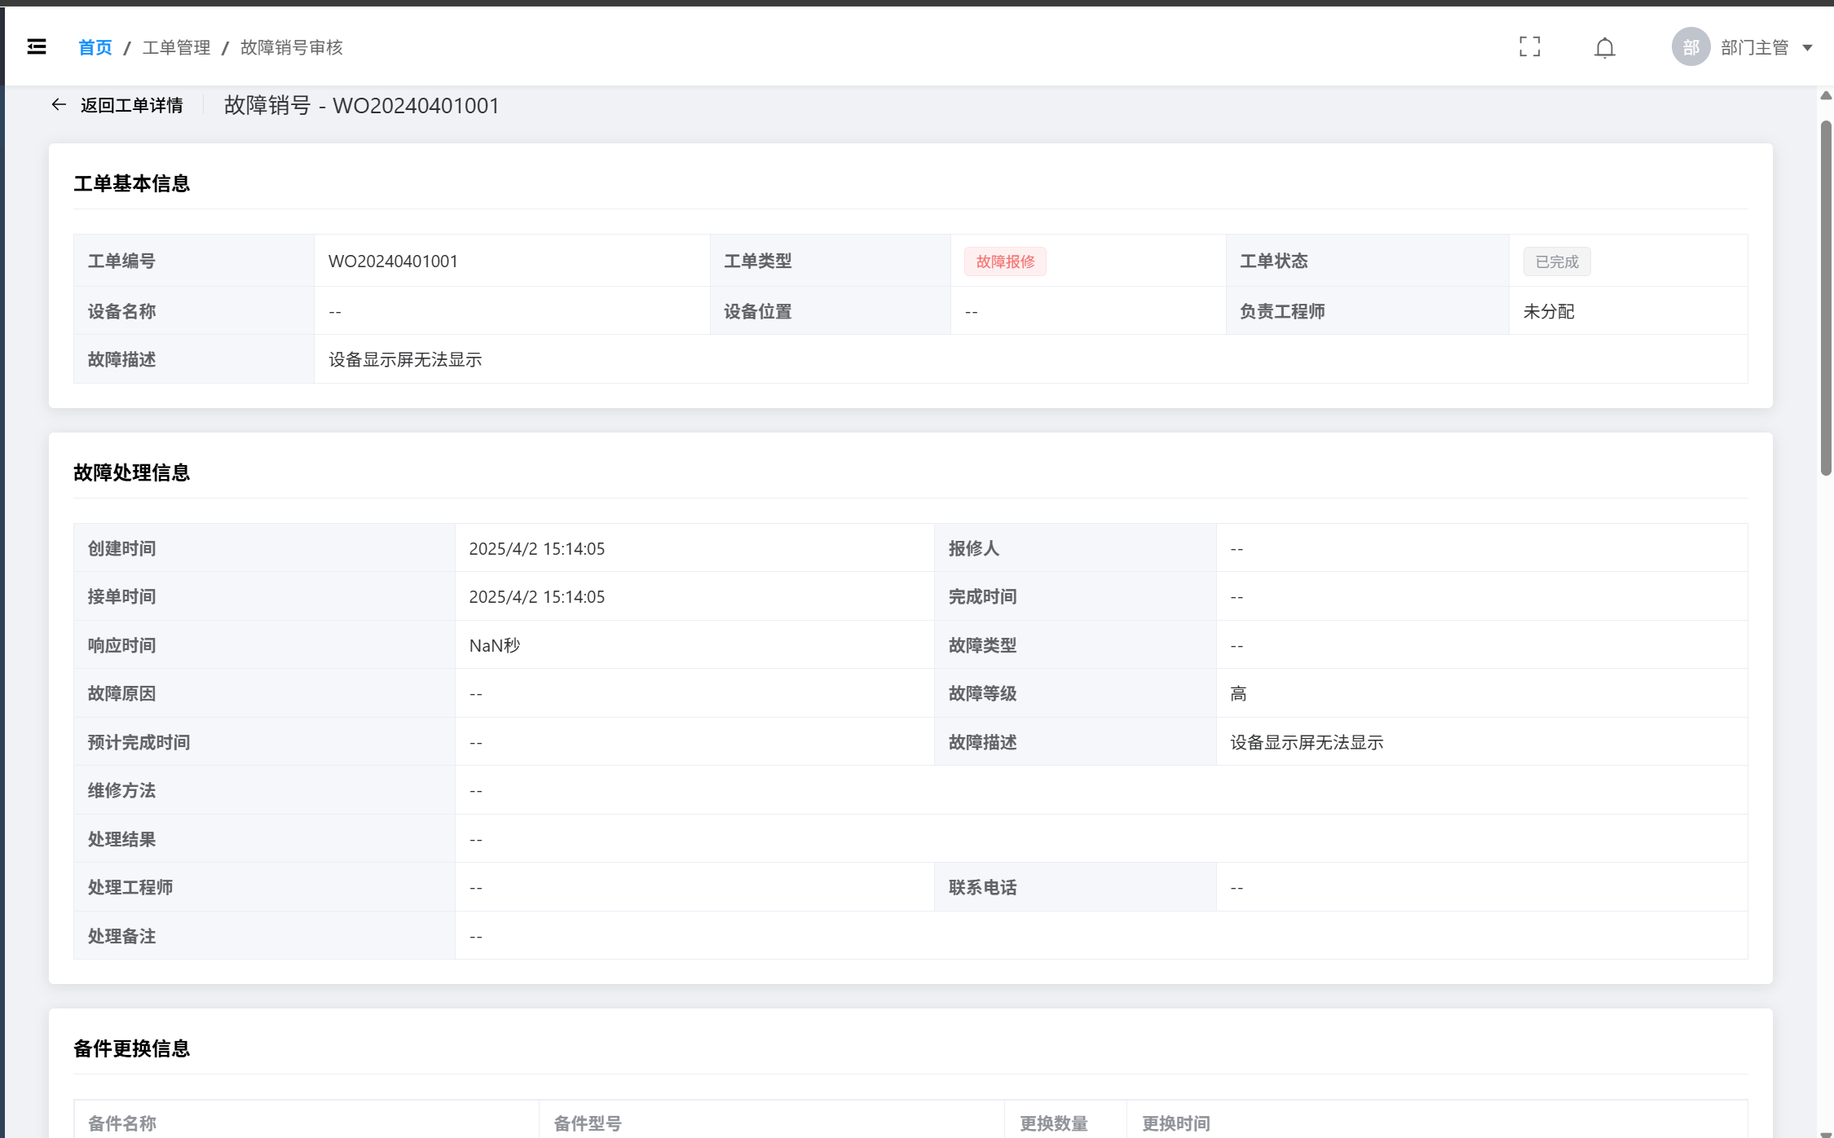
Task: Toggle fullscreen mode icon
Action: (x=1530, y=47)
